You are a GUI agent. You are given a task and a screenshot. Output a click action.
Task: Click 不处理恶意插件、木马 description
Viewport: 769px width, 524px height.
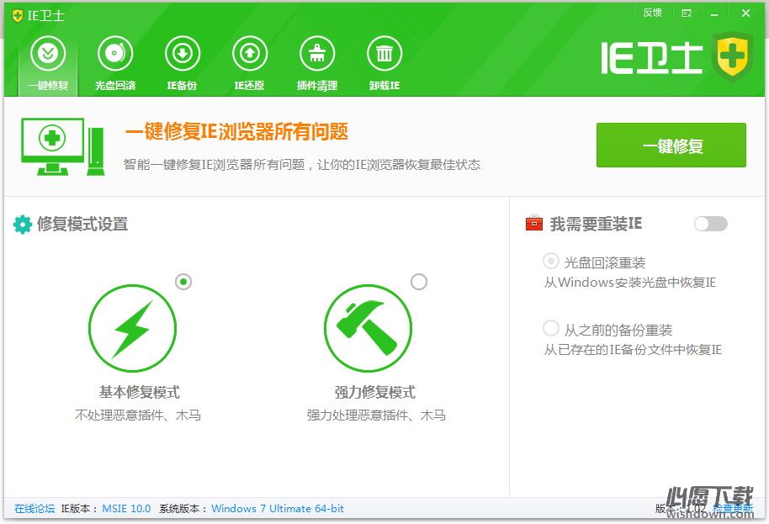138,415
